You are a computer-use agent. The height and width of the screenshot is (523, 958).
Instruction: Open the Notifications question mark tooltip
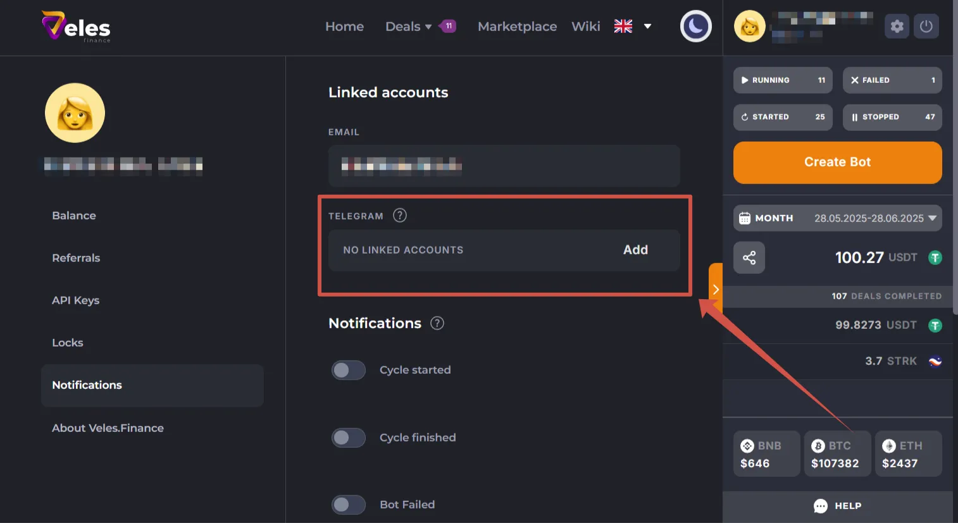click(437, 323)
